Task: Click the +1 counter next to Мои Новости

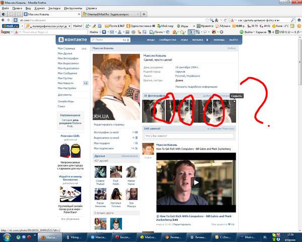Action: (x=86, y=83)
